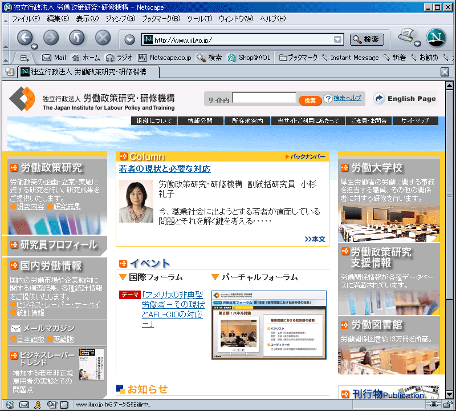
Task: Click the round dropdown button left of URL bar
Action: click(x=130, y=39)
